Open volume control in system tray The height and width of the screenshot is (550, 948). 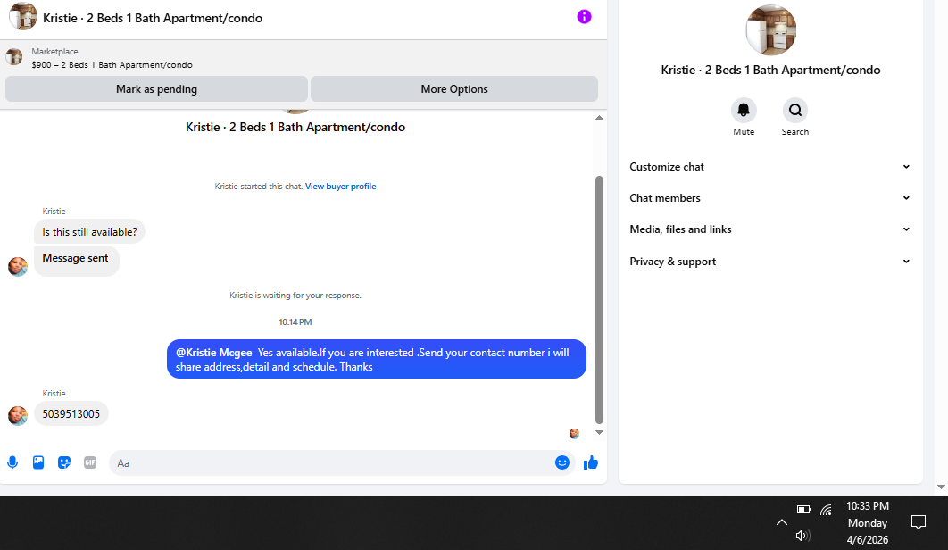[x=802, y=536]
